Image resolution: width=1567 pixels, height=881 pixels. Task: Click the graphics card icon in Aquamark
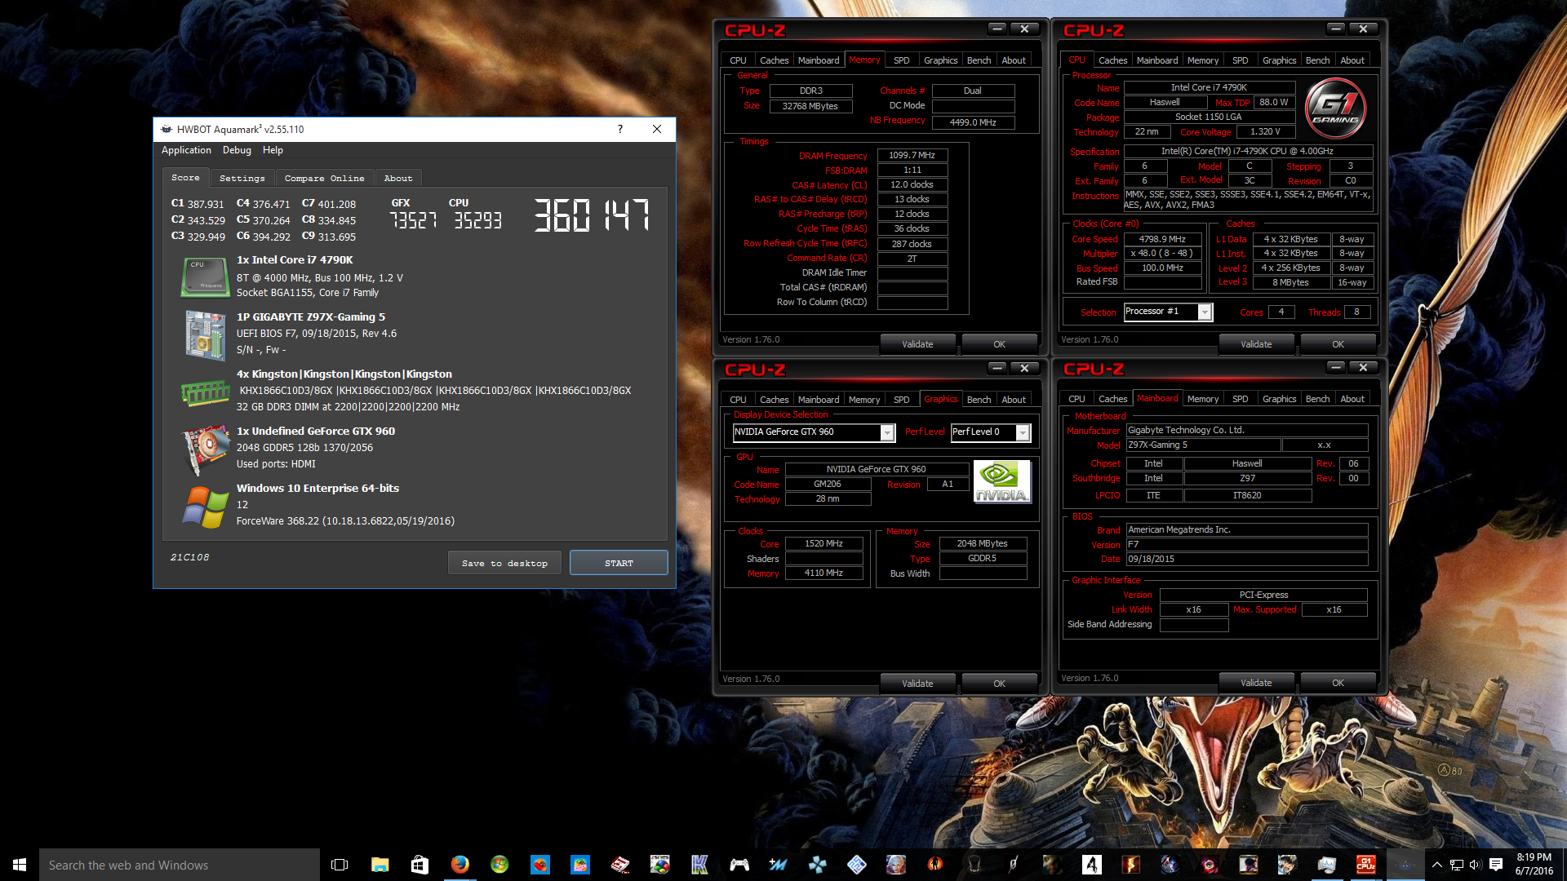pyautogui.click(x=205, y=449)
